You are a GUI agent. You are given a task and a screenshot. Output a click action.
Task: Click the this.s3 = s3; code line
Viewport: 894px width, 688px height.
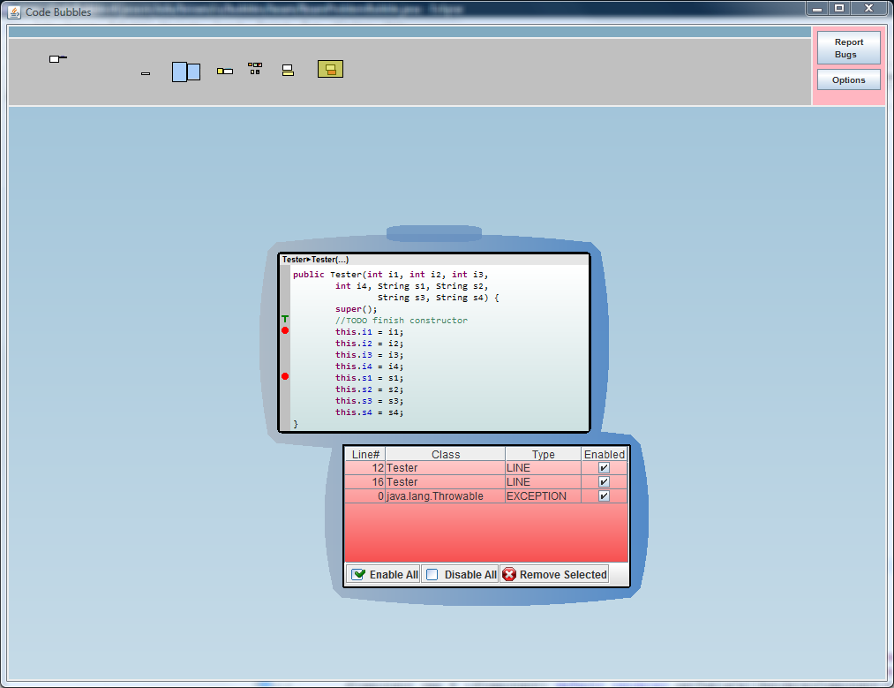pyautogui.click(x=369, y=401)
